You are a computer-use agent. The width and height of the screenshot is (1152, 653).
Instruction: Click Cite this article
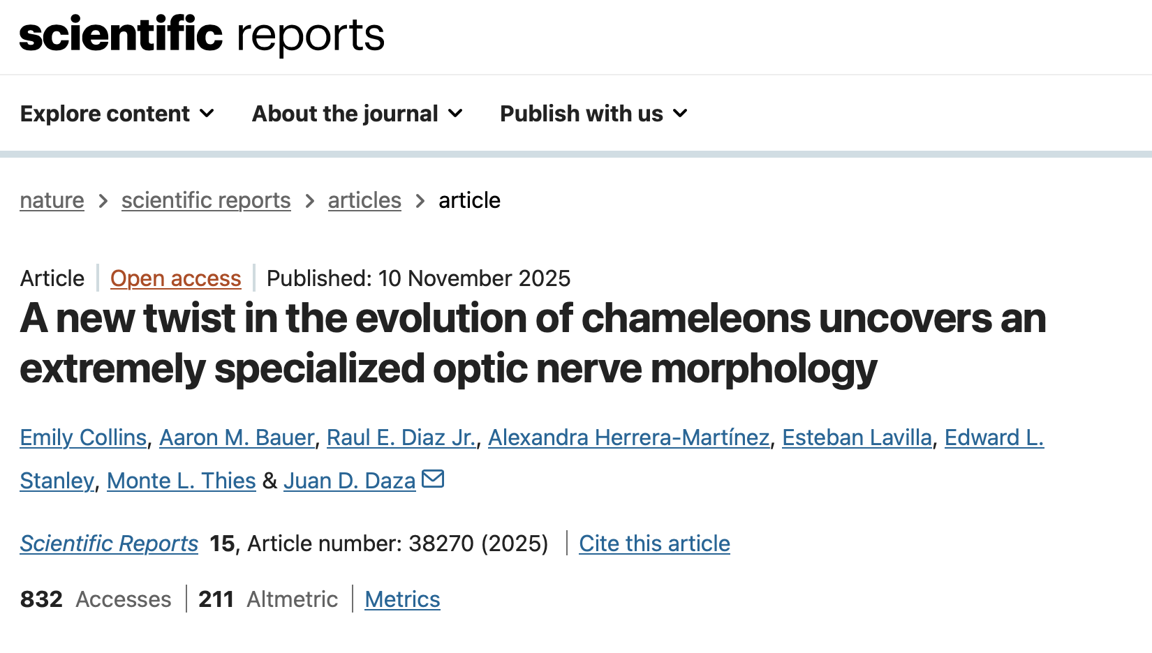tap(654, 543)
